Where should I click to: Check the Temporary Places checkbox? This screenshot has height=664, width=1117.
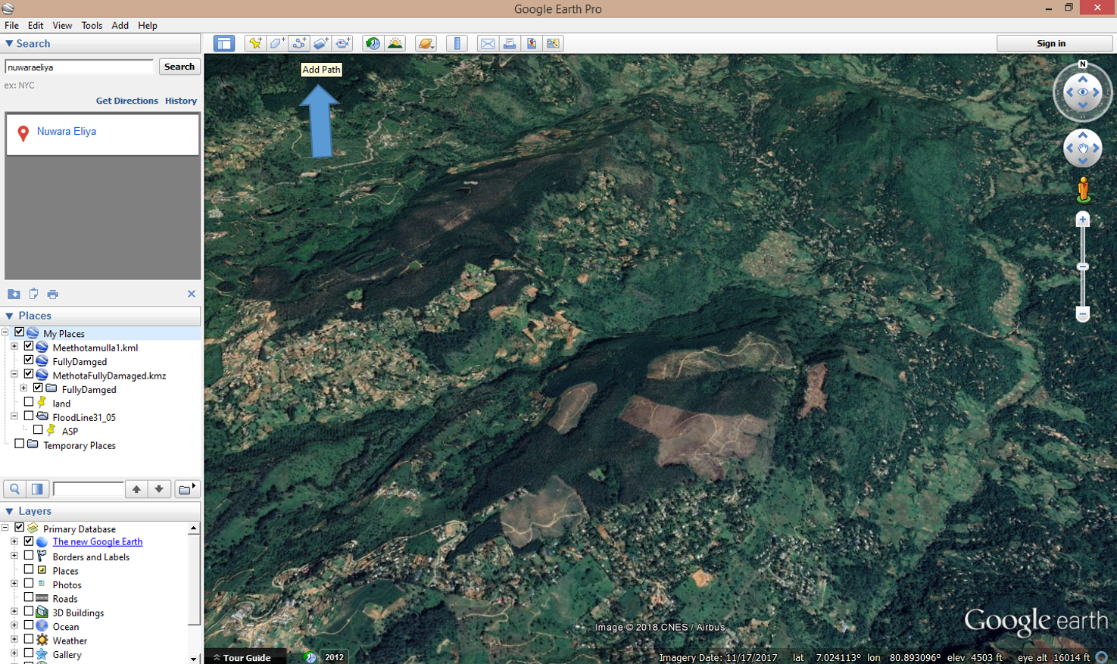(20, 444)
